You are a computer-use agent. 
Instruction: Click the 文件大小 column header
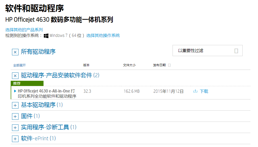point(129,65)
